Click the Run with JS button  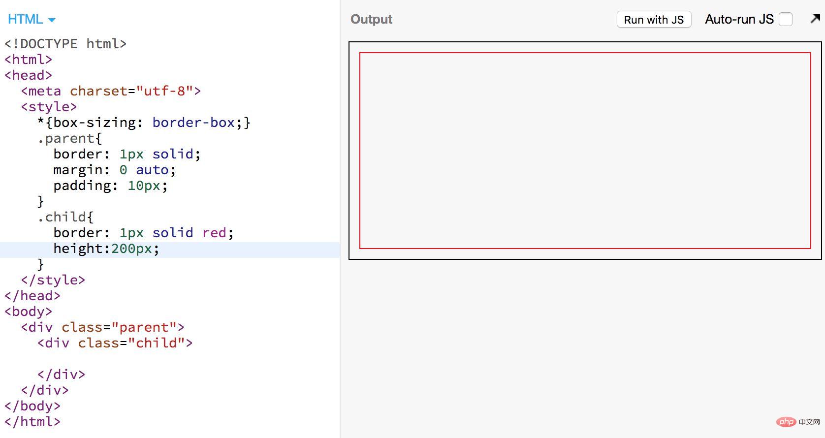654,20
